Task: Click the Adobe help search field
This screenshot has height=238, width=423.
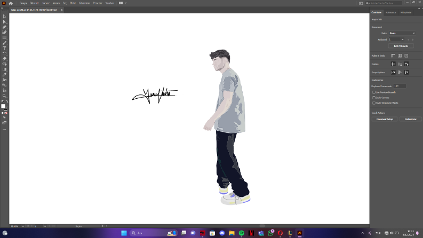Action: [x=384, y=3]
